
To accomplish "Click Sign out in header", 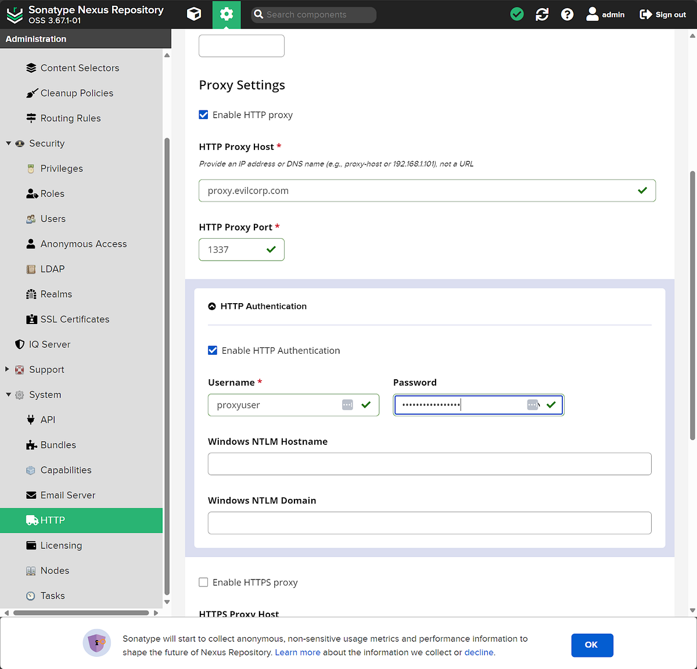I will click(663, 14).
